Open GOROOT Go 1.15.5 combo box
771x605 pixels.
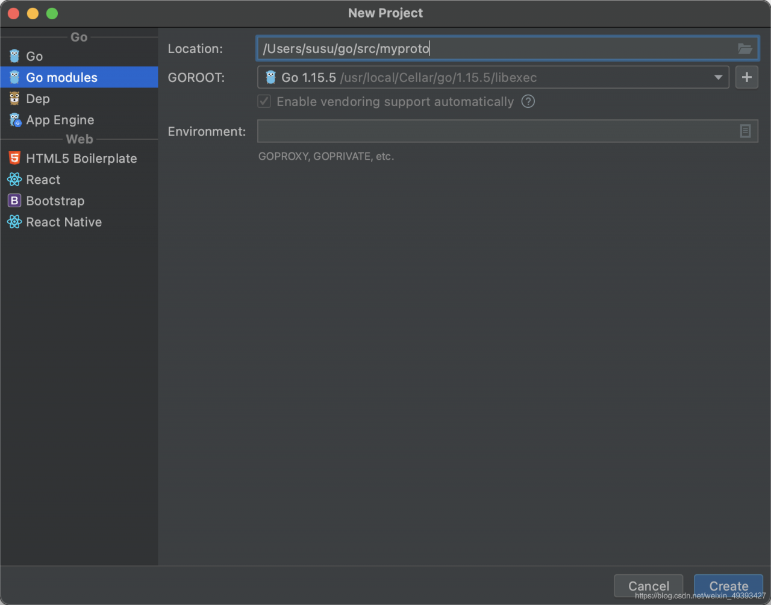coord(493,77)
